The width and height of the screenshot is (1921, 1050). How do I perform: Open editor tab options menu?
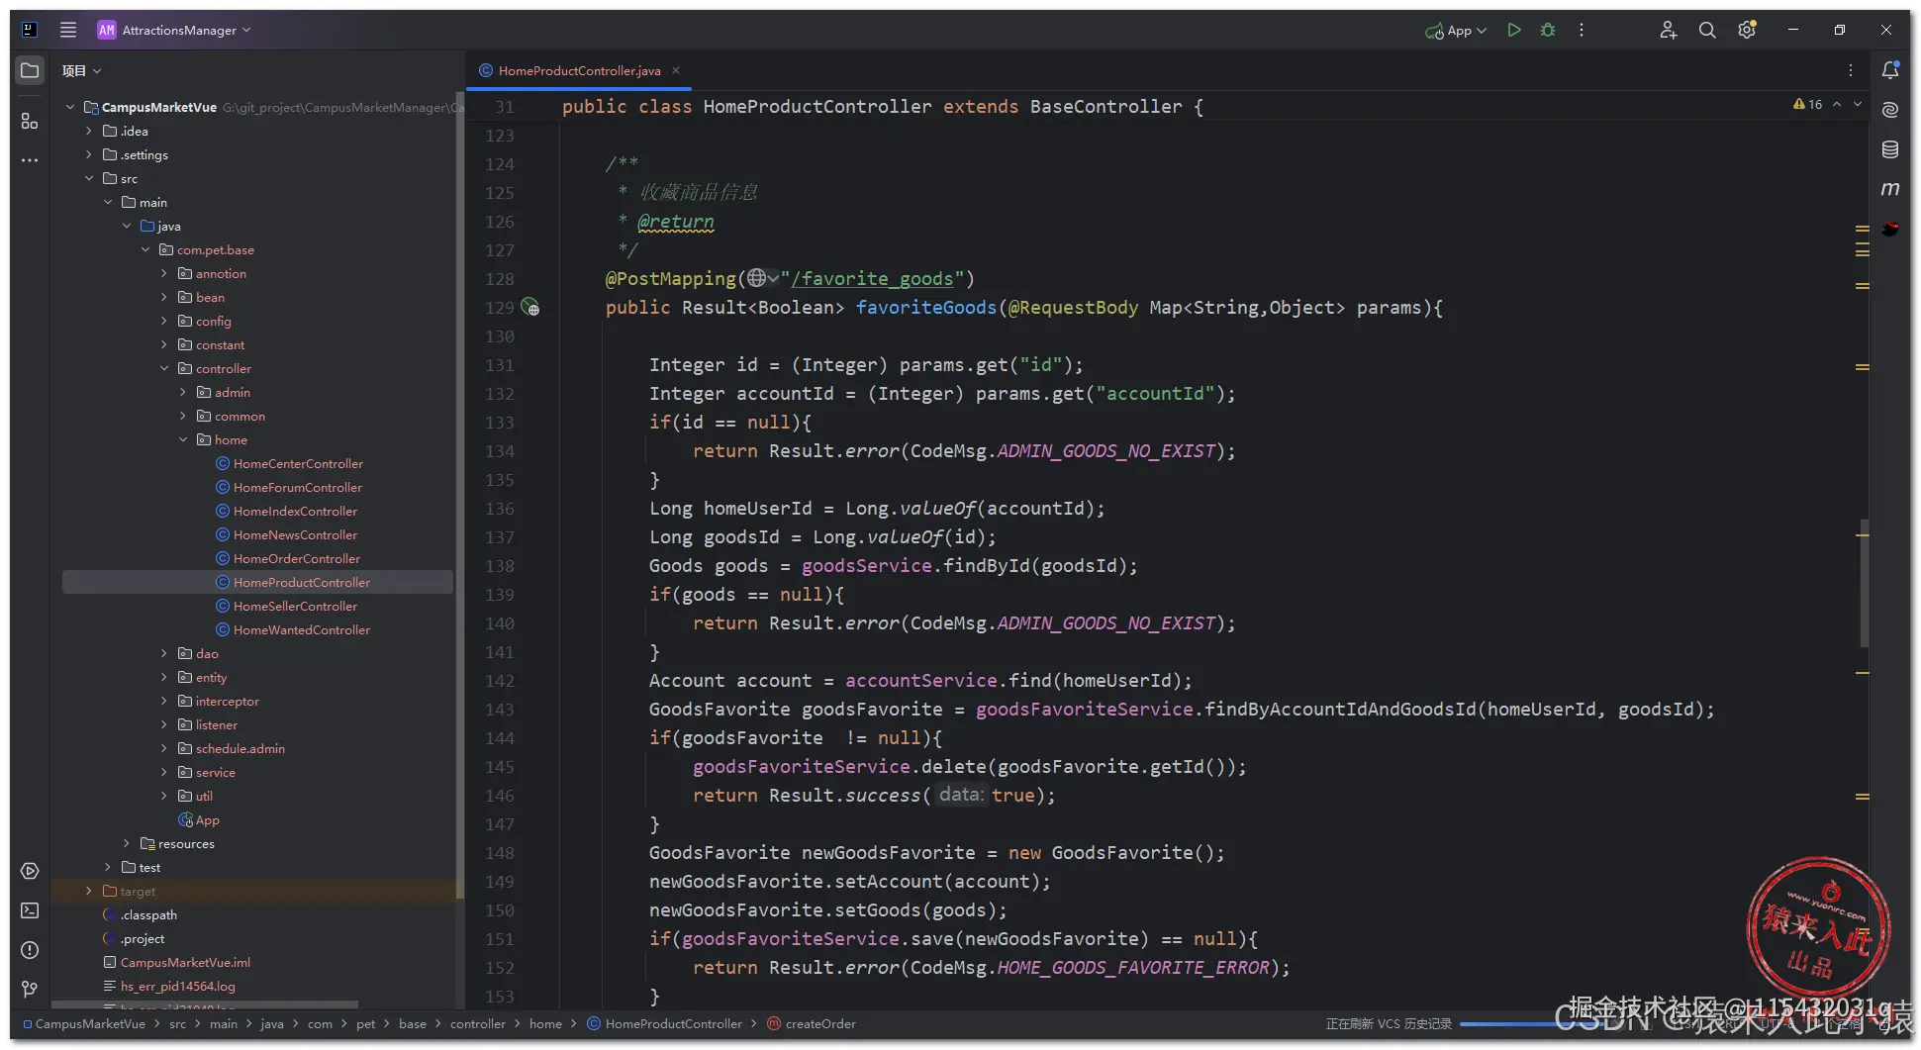[1850, 70]
